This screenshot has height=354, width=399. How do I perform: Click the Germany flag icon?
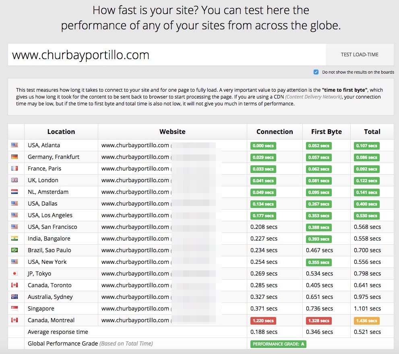tap(14, 157)
